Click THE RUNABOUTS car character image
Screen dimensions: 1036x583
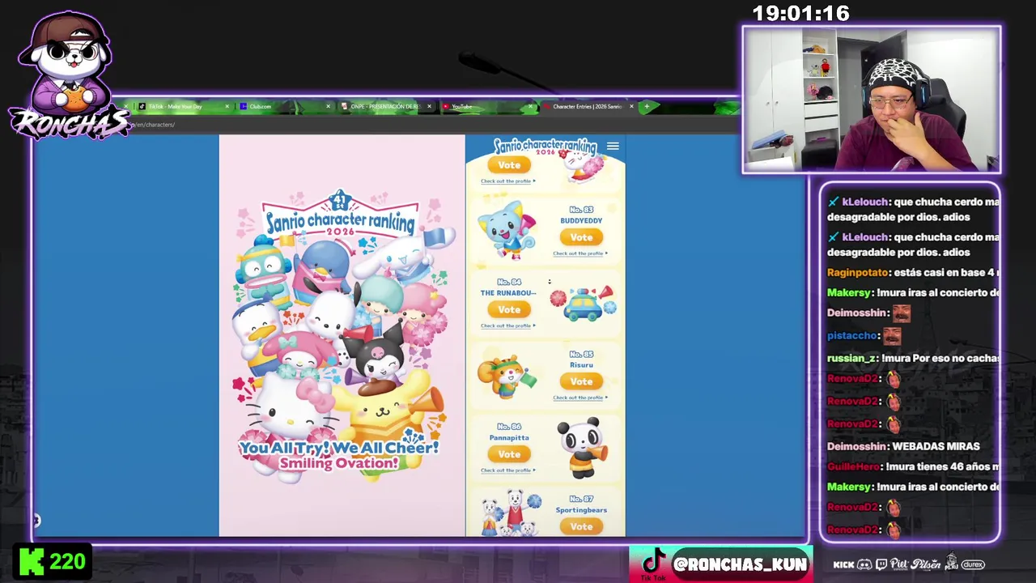pyautogui.click(x=583, y=303)
